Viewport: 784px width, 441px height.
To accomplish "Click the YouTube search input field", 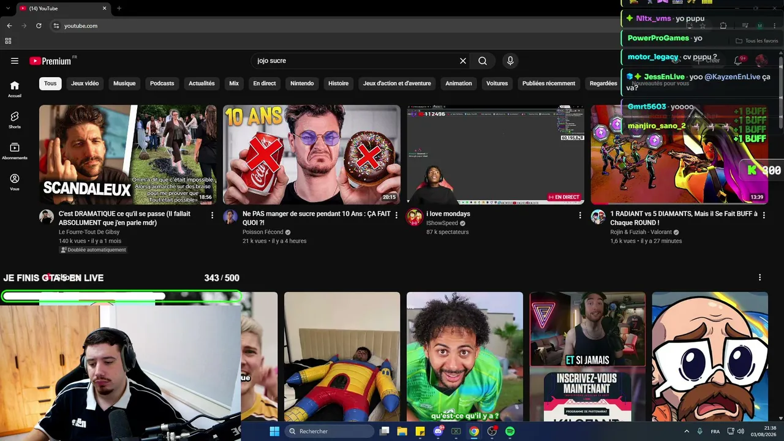I will 355,61.
